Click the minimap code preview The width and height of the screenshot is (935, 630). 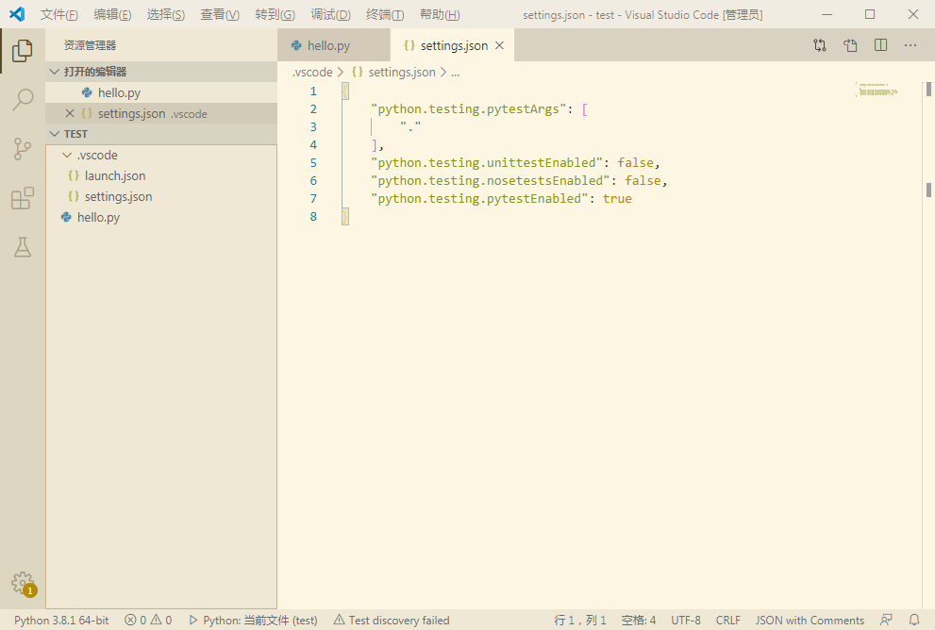877,90
